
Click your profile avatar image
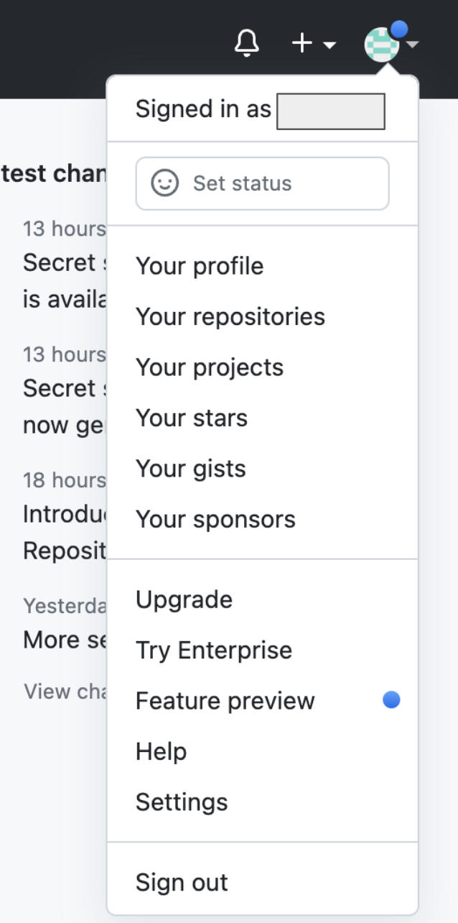pos(380,45)
